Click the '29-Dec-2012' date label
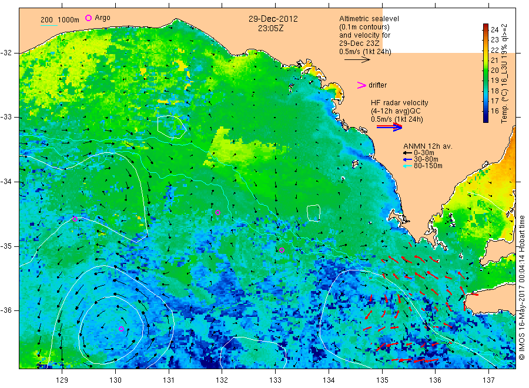This screenshot has width=529, height=388. click(x=273, y=19)
